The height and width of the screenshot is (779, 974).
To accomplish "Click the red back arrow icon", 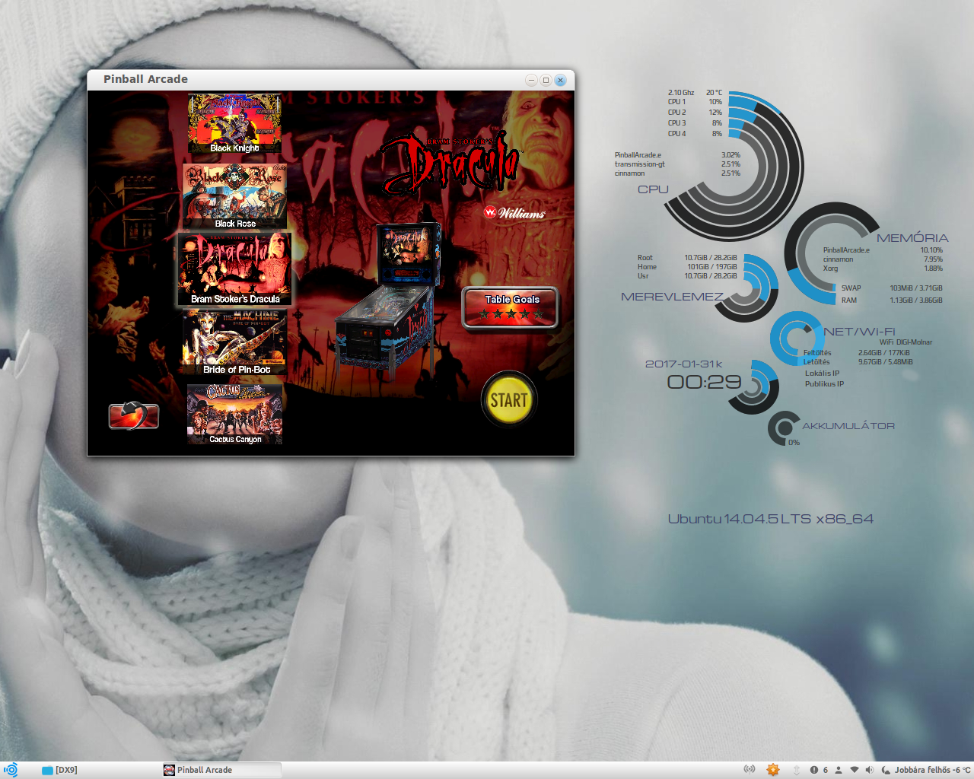I will pos(134,415).
